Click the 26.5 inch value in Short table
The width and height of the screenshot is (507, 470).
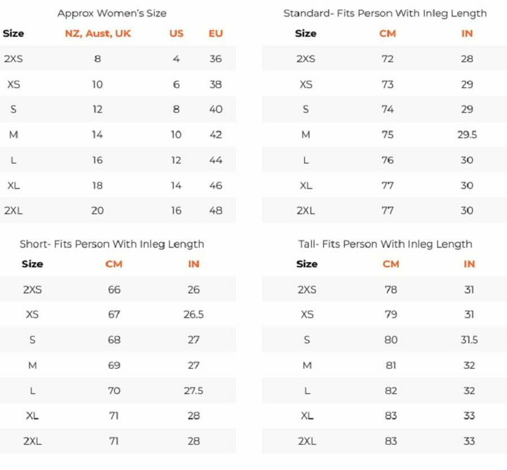pyautogui.click(x=193, y=315)
